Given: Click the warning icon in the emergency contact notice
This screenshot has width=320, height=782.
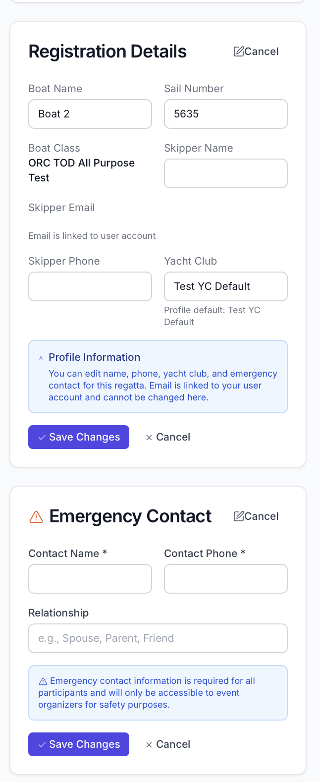Looking at the screenshot, I should 43,680.
